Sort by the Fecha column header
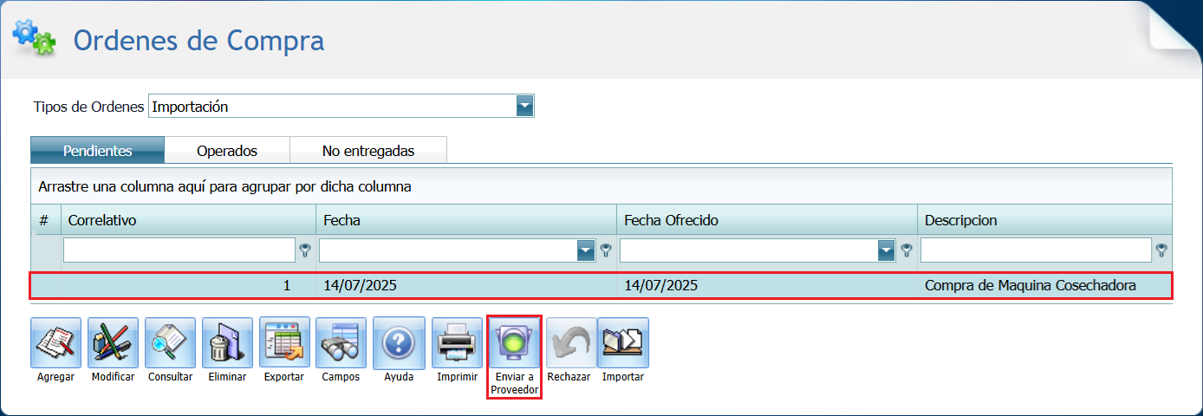This screenshot has height=416, width=1203. (466, 220)
